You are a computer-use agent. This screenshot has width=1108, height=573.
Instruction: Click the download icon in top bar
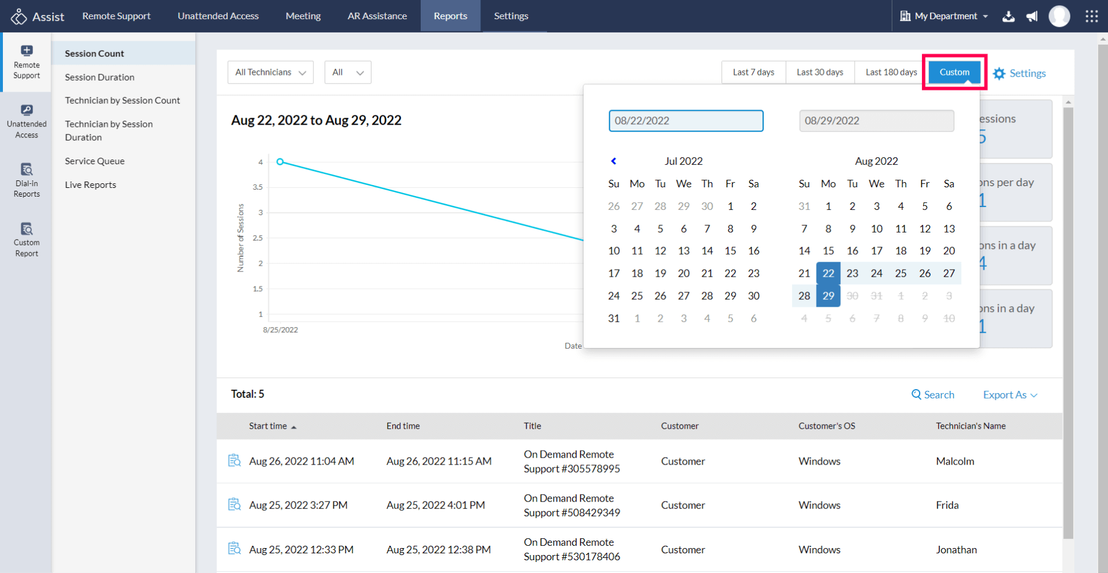click(x=1008, y=16)
